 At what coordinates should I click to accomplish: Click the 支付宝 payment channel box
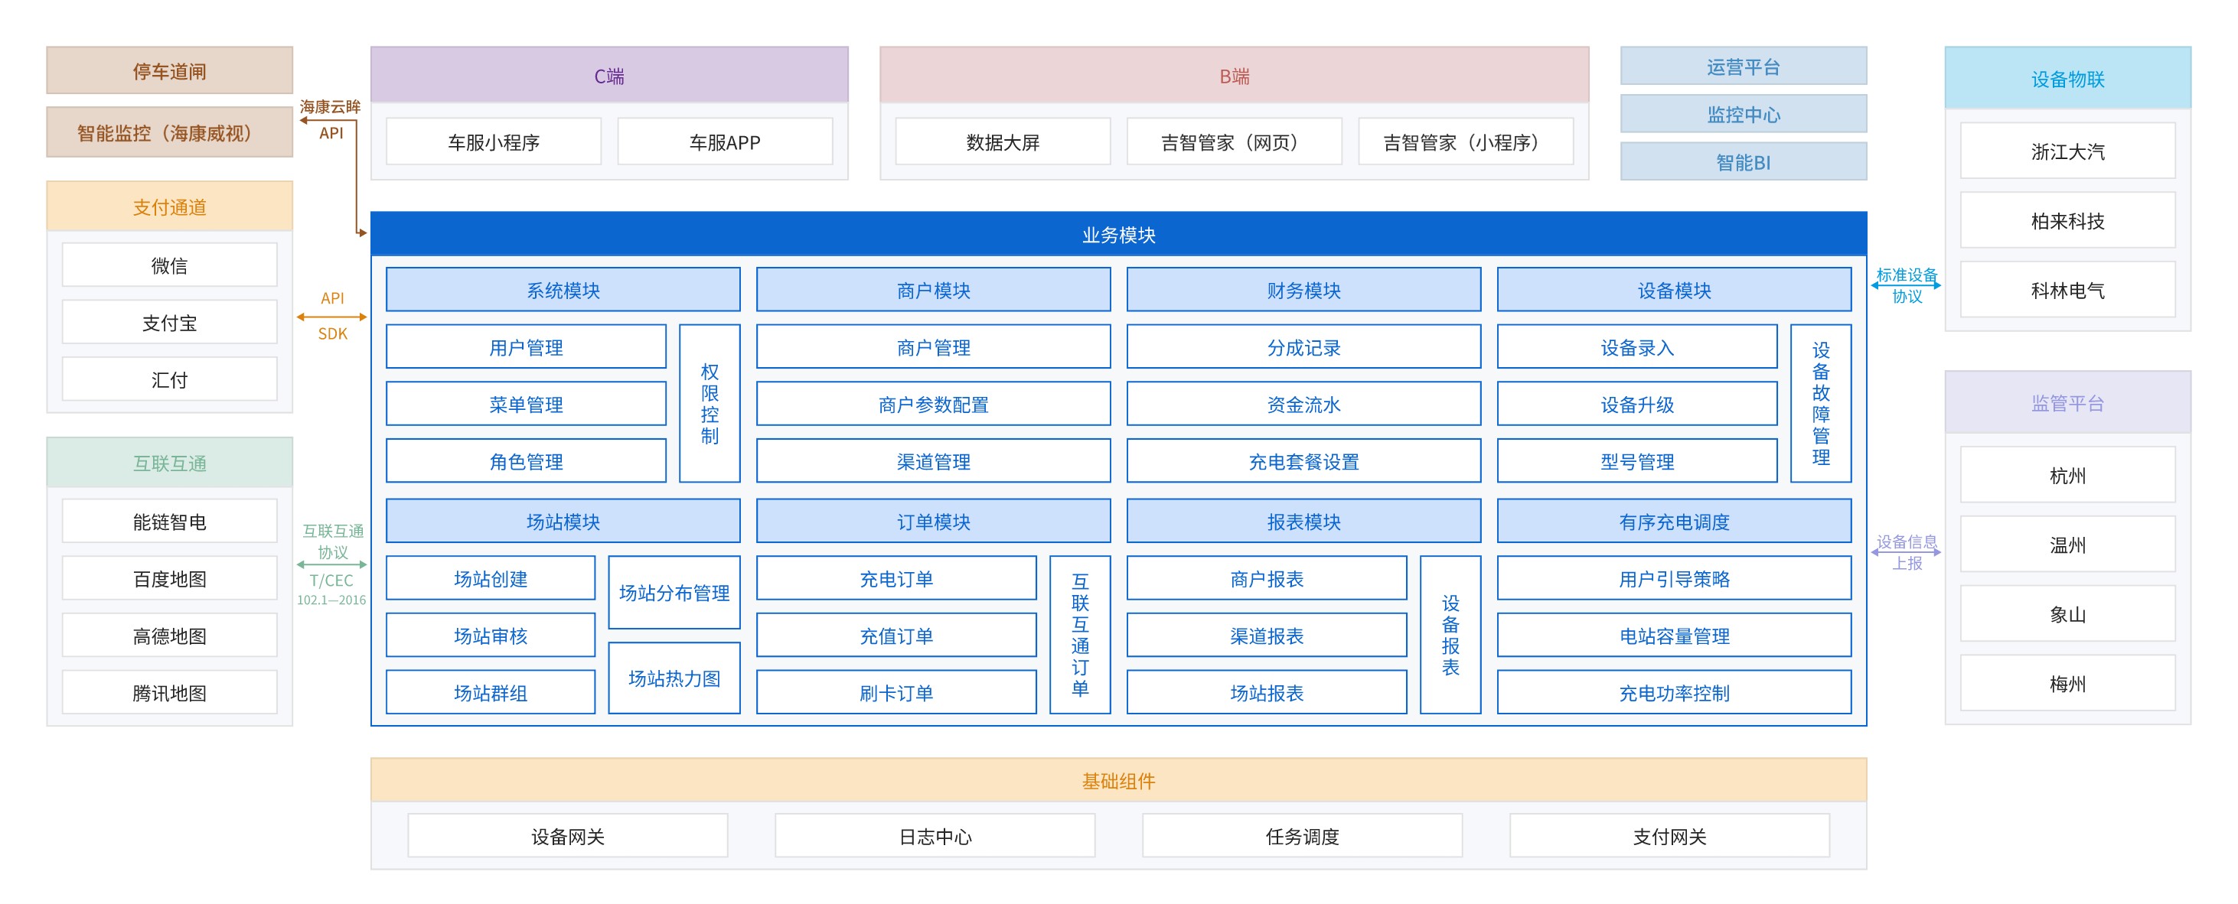169,323
